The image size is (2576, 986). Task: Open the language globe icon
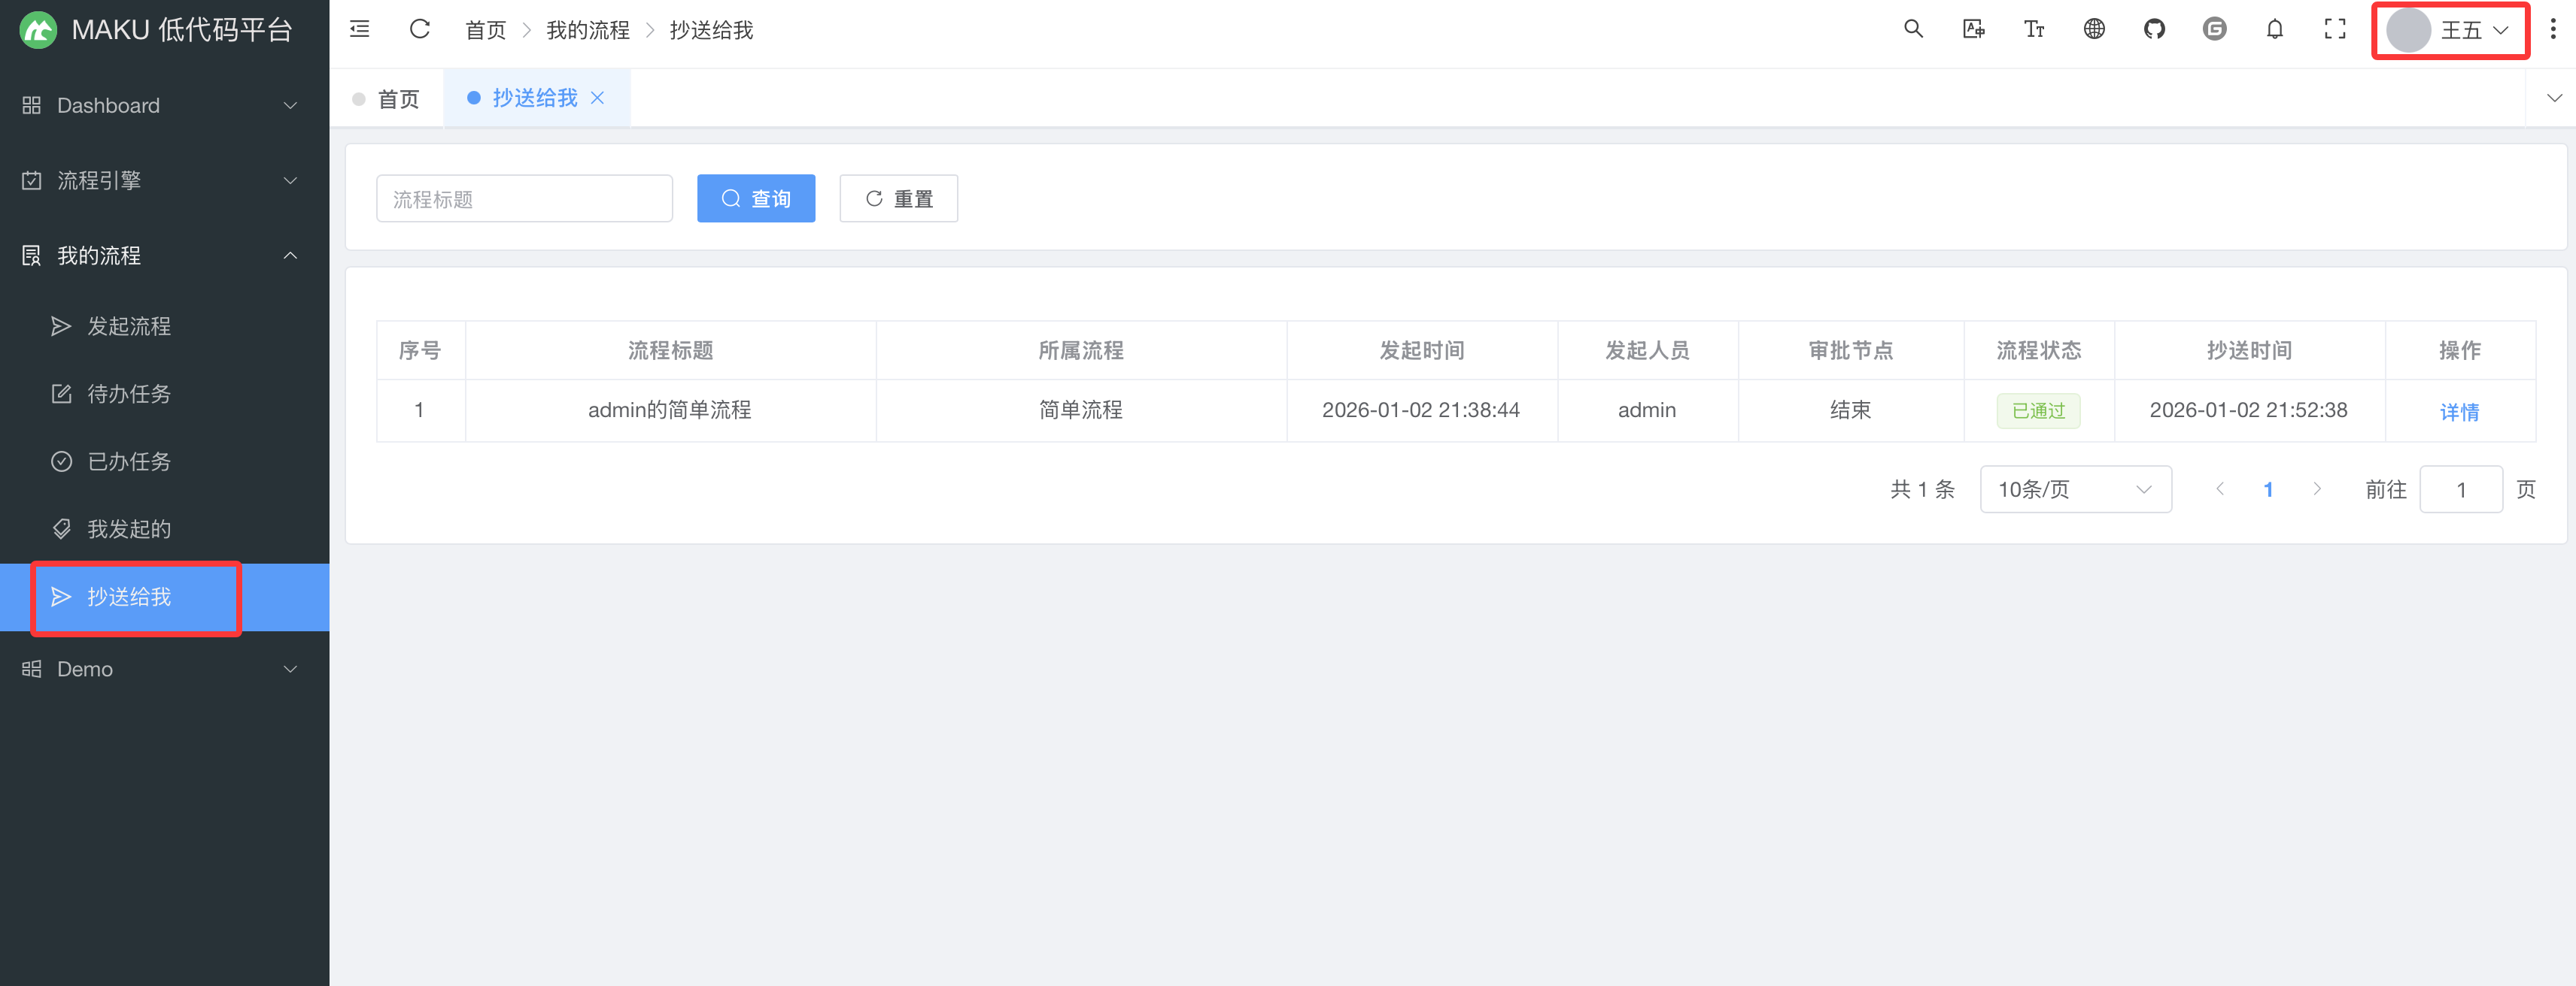[2094, 30]
